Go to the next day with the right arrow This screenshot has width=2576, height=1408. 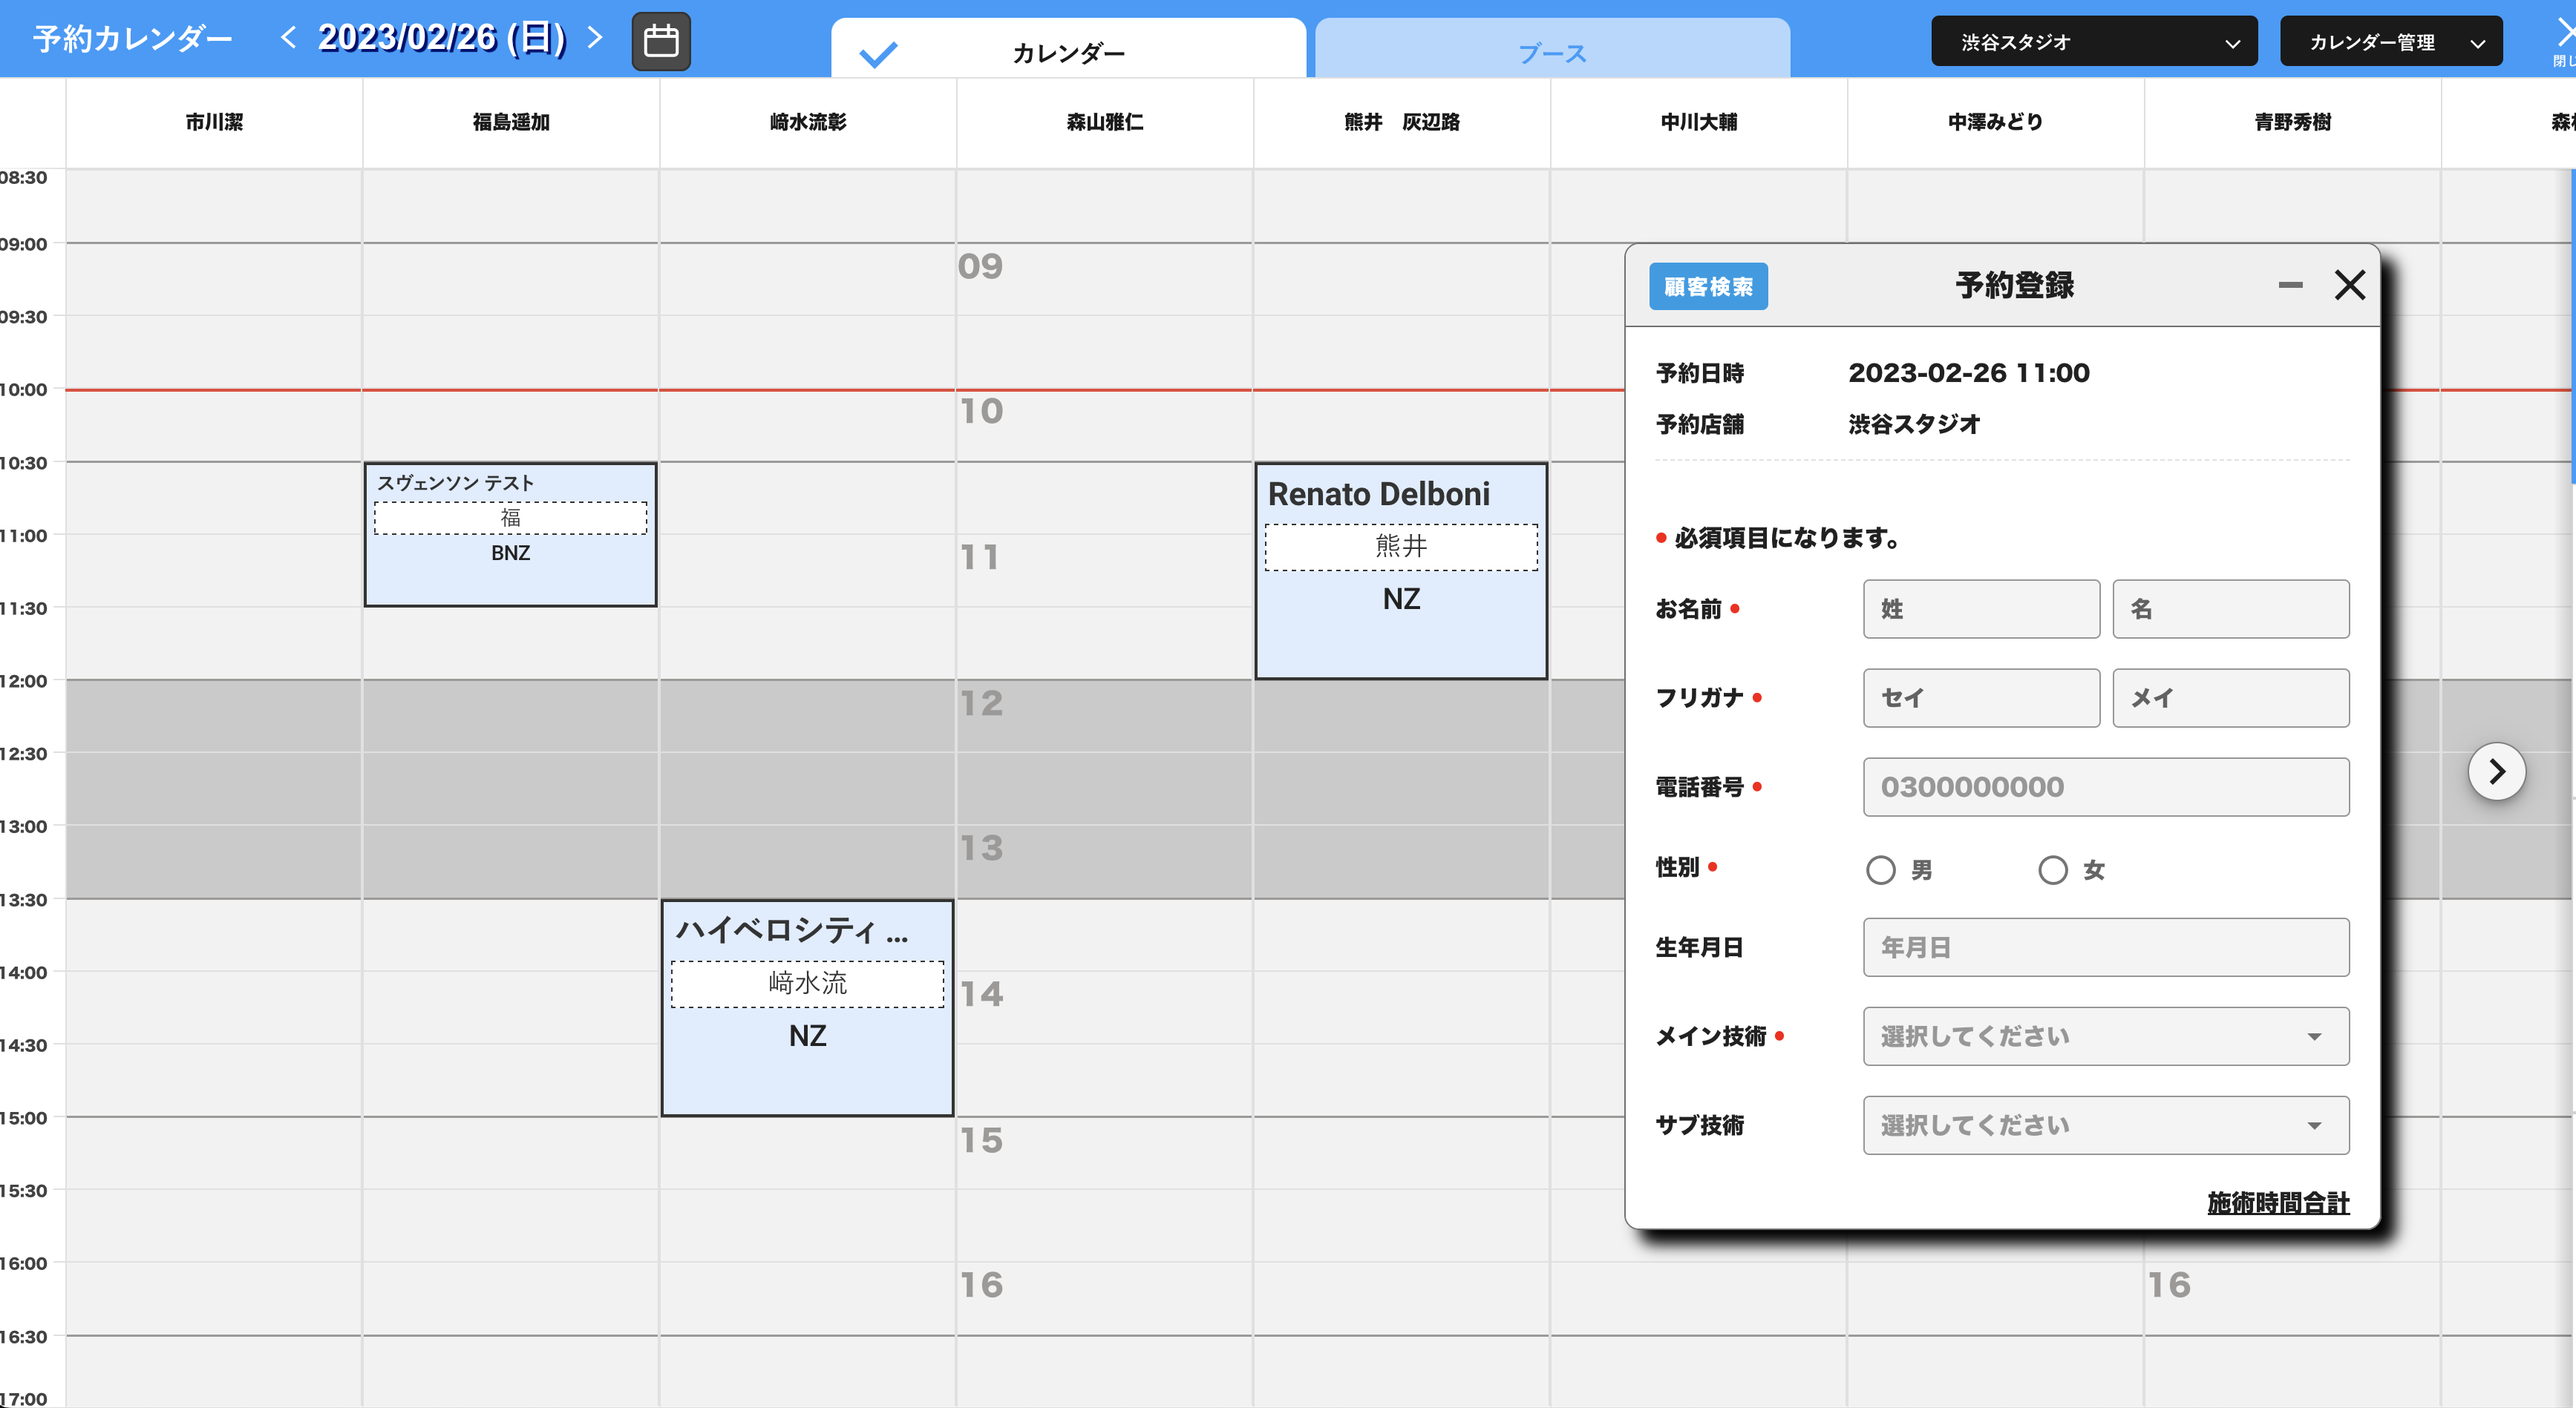click(595, 38)
